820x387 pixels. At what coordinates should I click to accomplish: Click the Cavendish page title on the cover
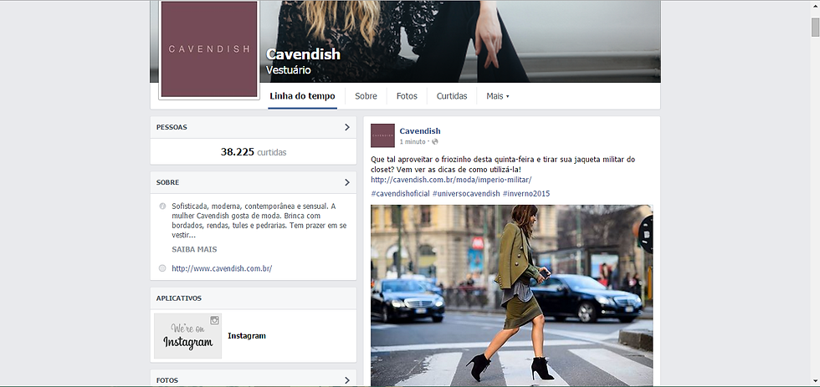(303, 54)
